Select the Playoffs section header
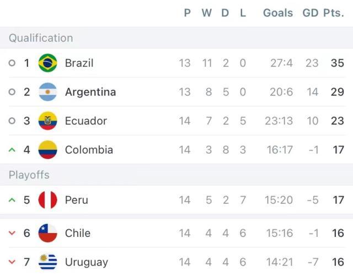The height and width of the screenshot is (276, 353). pos(29,175)
